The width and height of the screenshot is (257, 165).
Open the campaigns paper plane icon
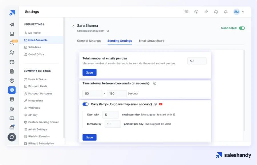click(11, 25)
